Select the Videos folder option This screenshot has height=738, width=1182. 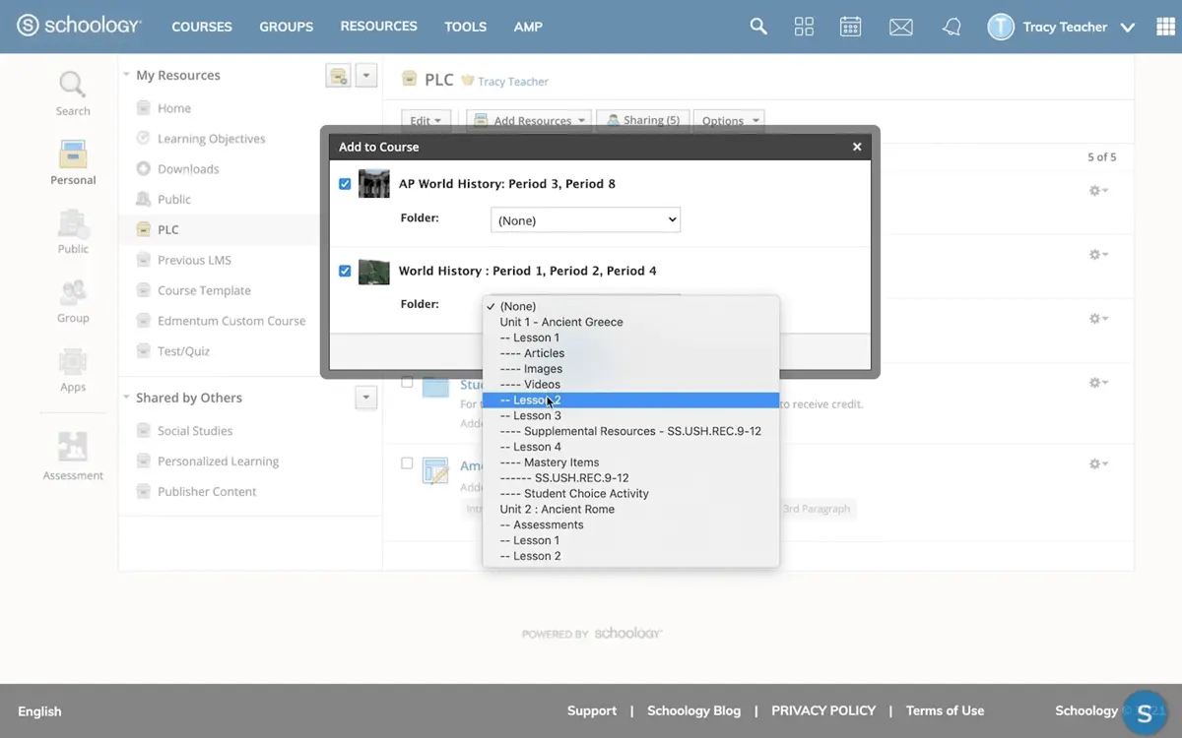630,385
